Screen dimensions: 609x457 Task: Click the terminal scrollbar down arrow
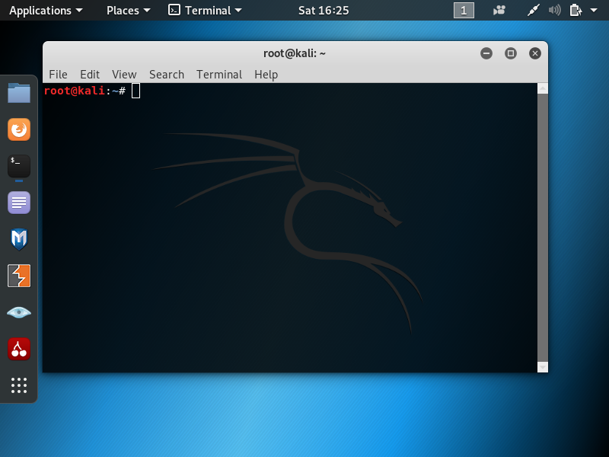tap(543, 367)
